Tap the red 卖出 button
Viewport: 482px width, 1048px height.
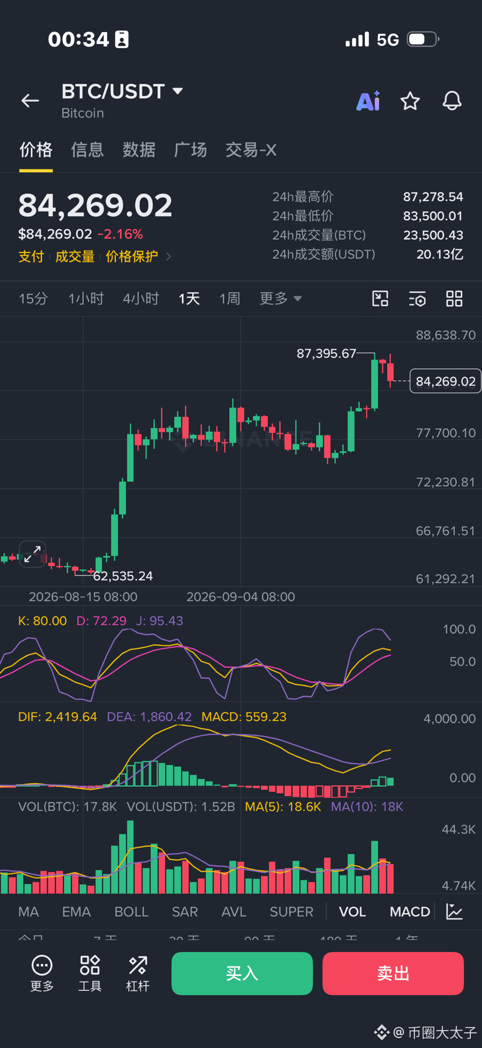[x=393, y=974]
